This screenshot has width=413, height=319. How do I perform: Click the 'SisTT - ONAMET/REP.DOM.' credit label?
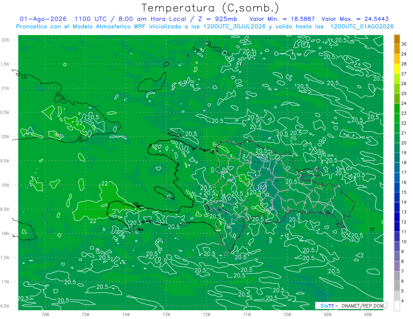351,306
